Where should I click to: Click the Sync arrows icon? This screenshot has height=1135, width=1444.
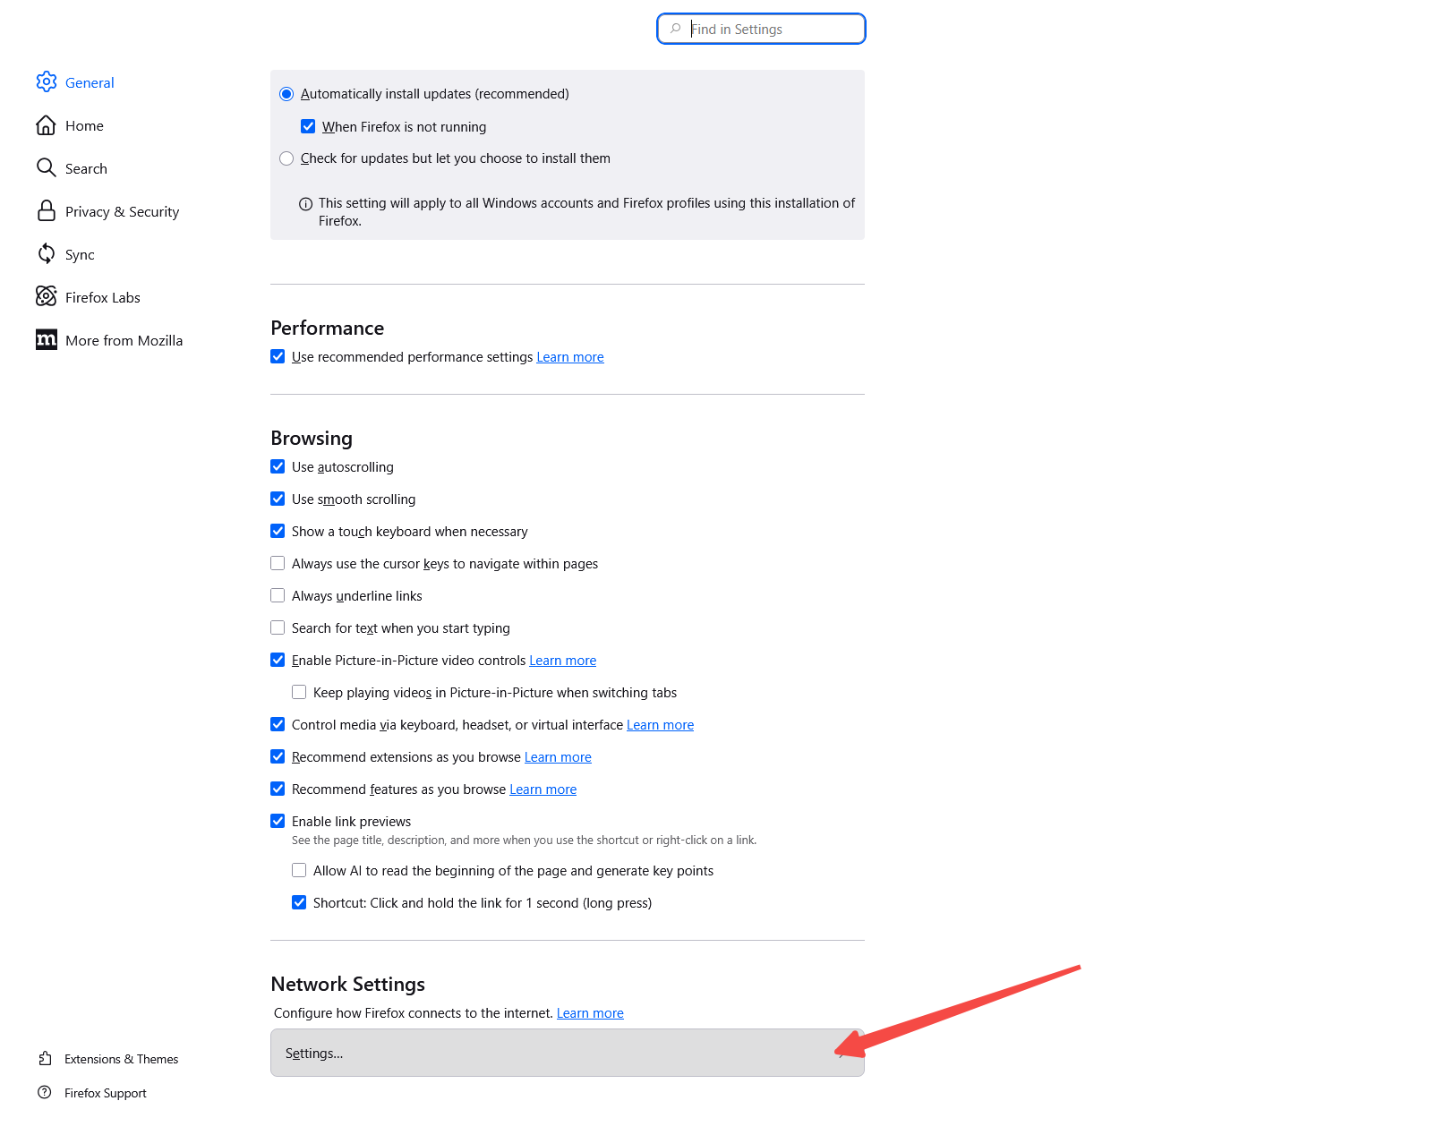(47, 254)
